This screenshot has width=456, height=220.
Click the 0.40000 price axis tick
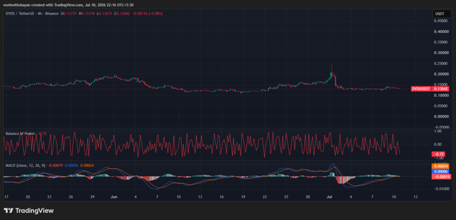pyautogui.click(x=441, y=32)
